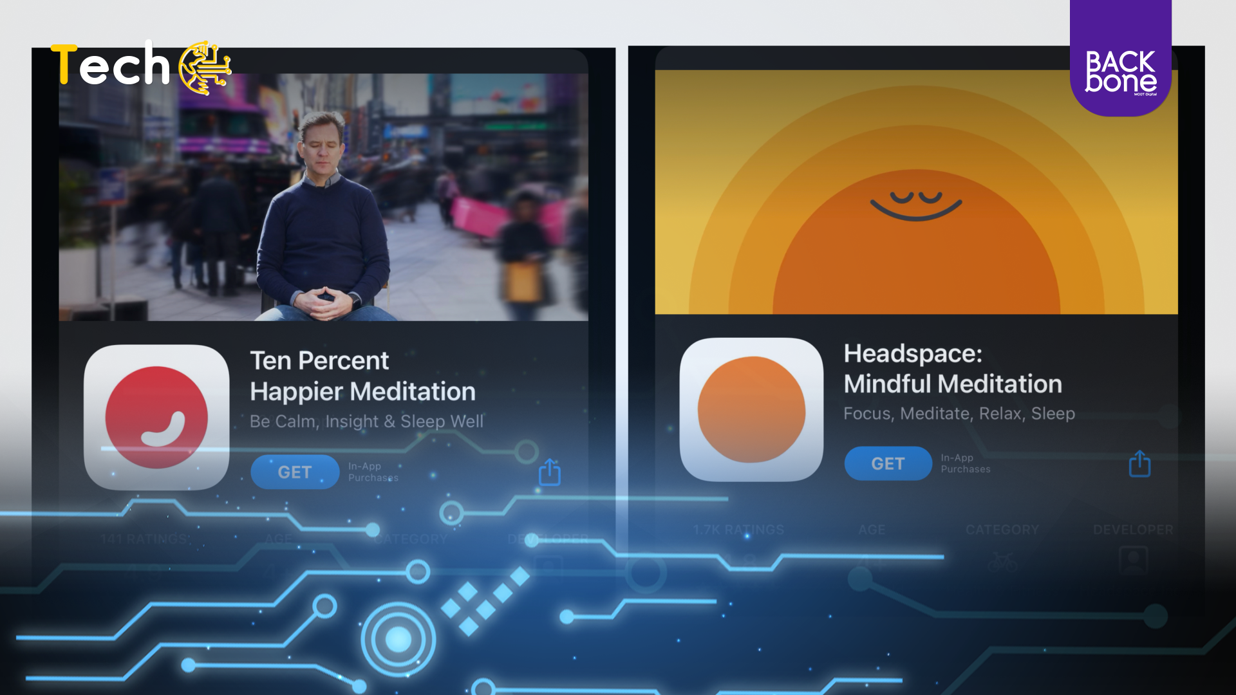Click 'Be Calm, Insight & Sleep Well' subtitle
Screen dimensions: 1236x695
[366, 422]
